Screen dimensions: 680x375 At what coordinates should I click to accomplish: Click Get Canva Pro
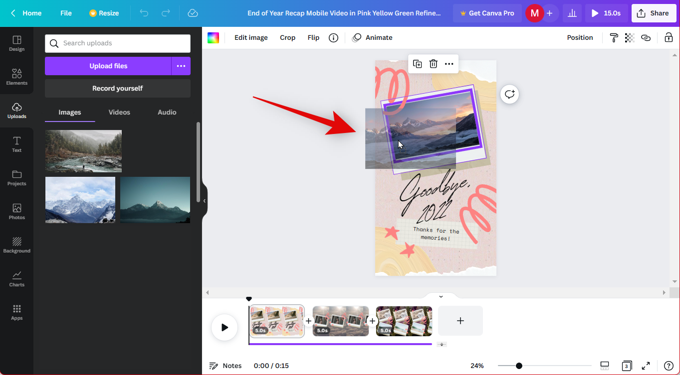[x=487, y=13]
